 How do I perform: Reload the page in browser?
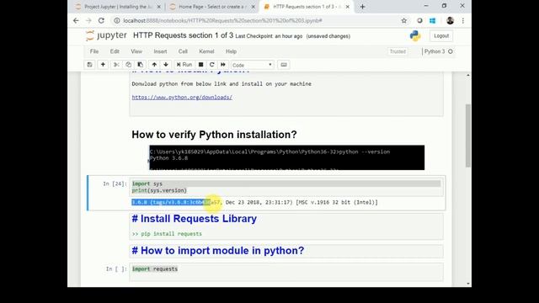tap(101, 20)
